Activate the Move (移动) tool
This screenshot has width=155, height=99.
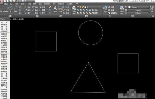(x=28, y=7)
